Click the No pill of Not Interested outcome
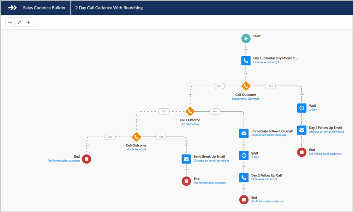The height and width of the screenshot is (212, 353). click(x=110, y=137)
